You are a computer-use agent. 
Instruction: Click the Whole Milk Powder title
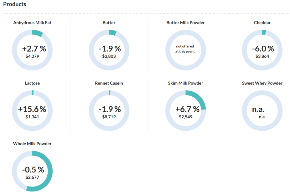32,144
